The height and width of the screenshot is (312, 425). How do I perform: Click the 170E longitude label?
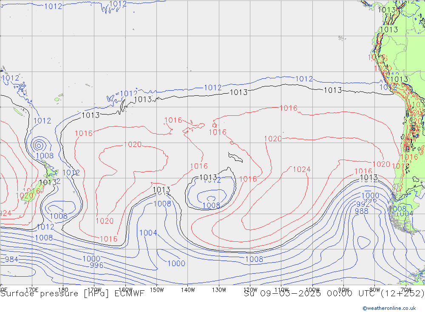tap(32, 290)
